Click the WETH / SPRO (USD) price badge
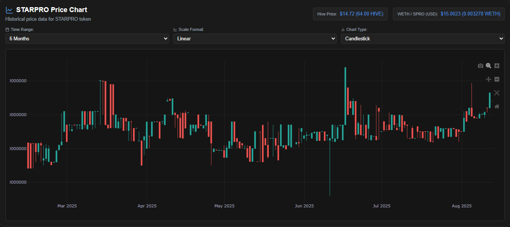This screenshot has width=510, height=227. click(448, 14)
